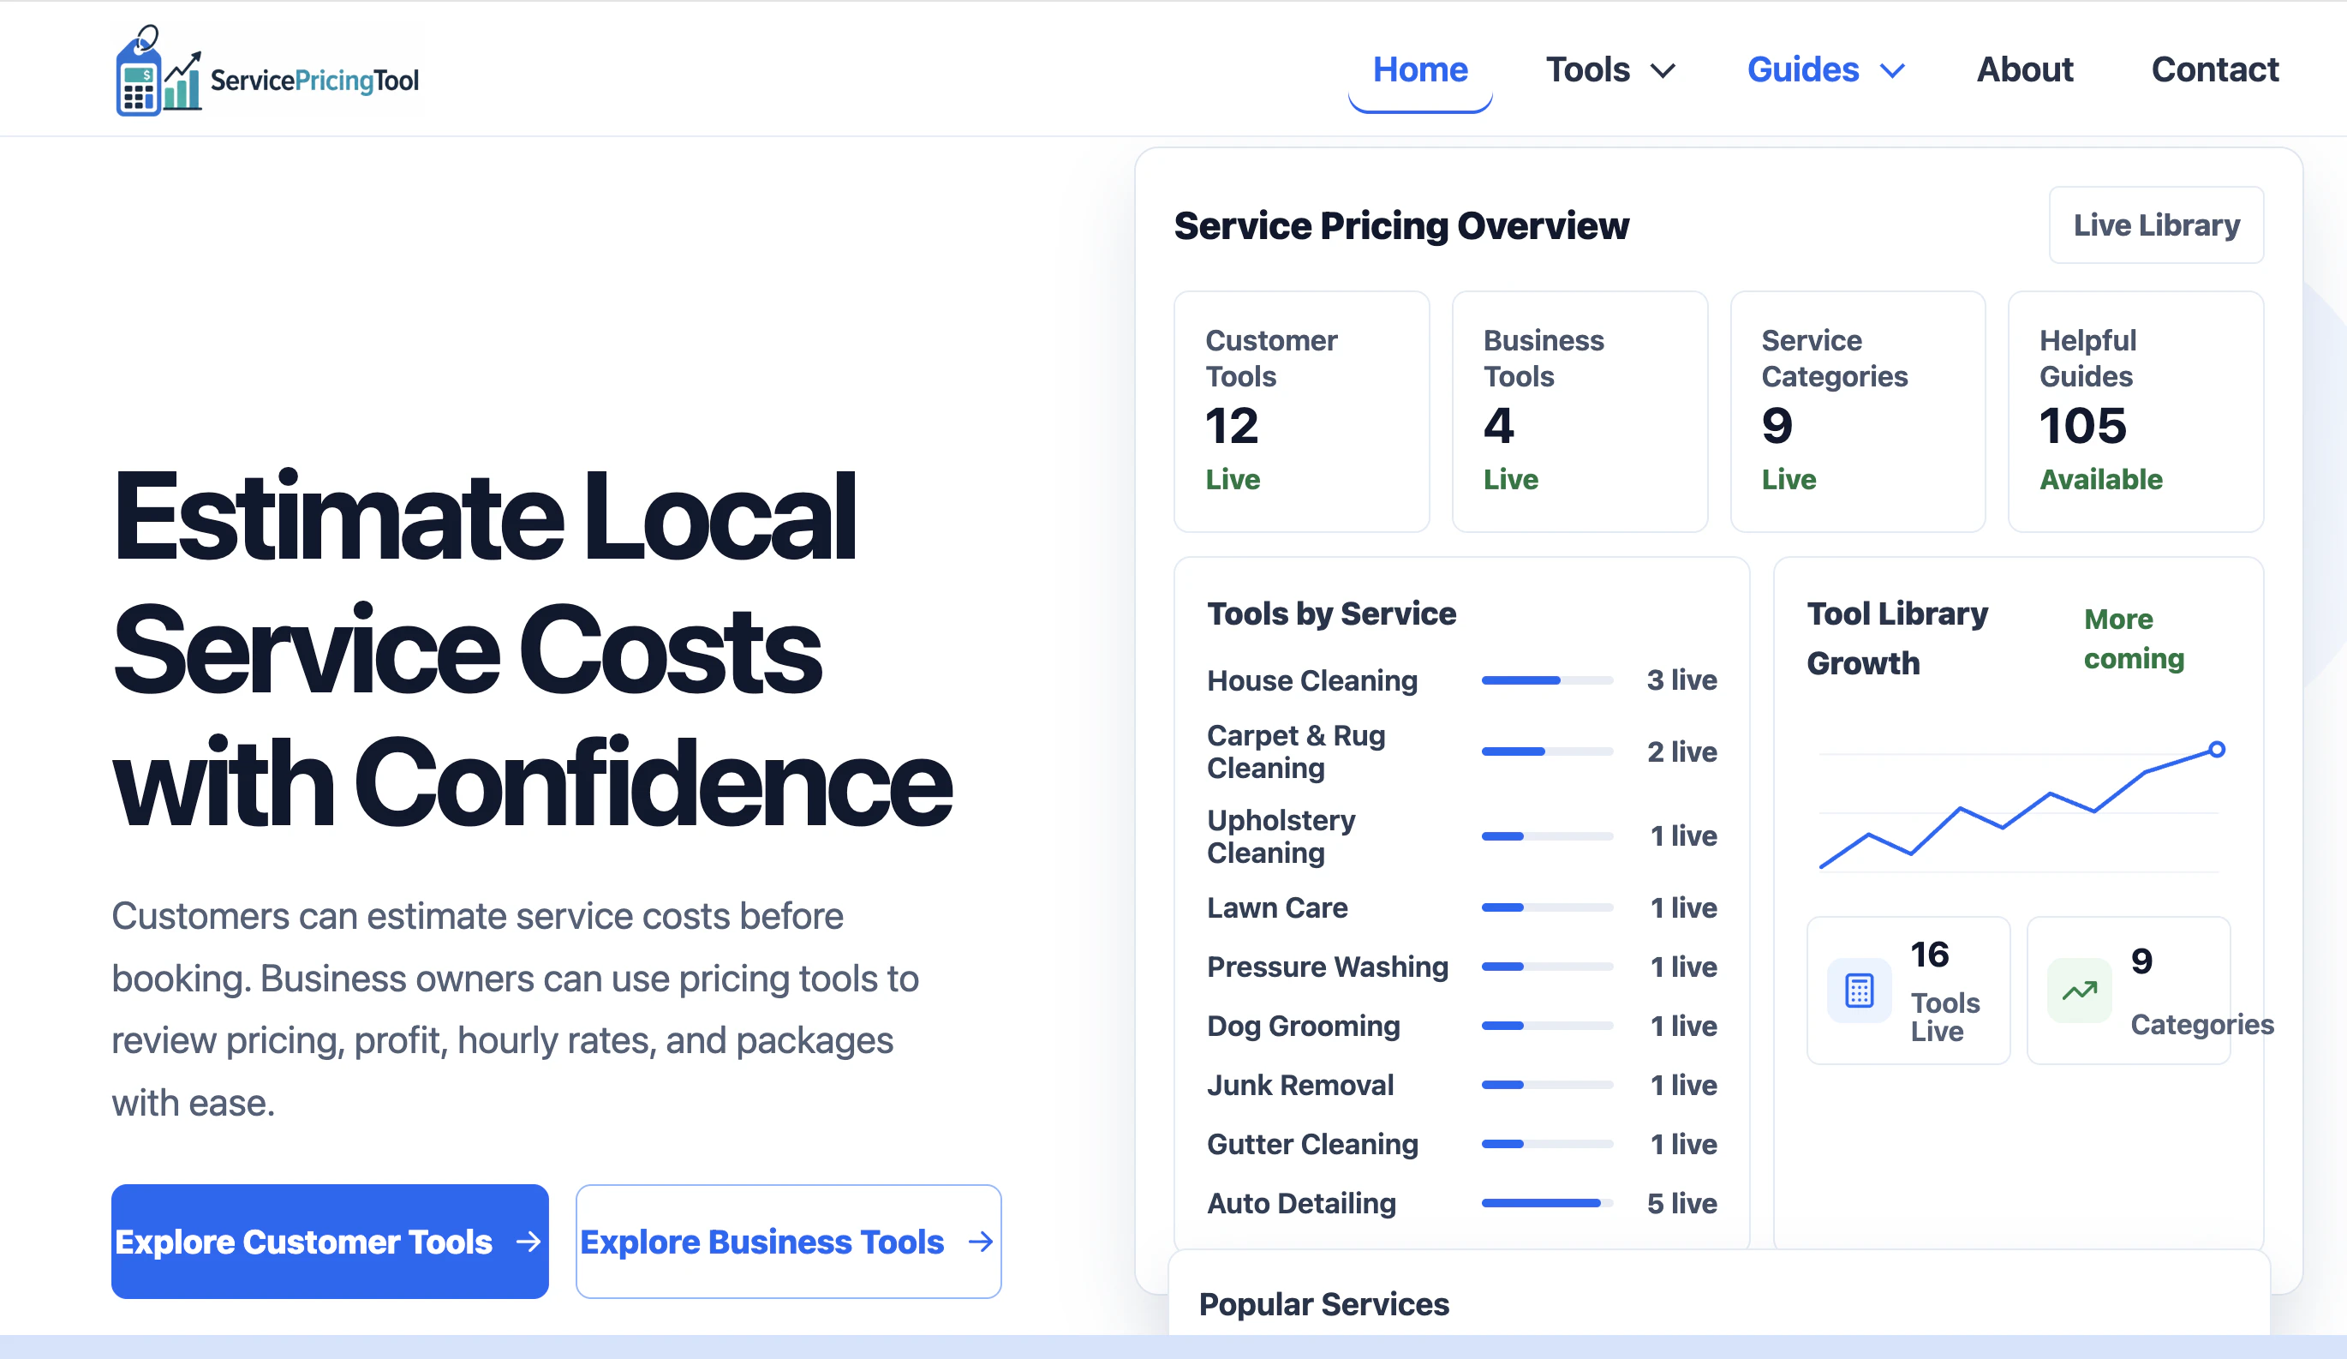Expand the Guides menu chevron
Screen dimensions: 2347x1359
click(x=1892, y=71)
